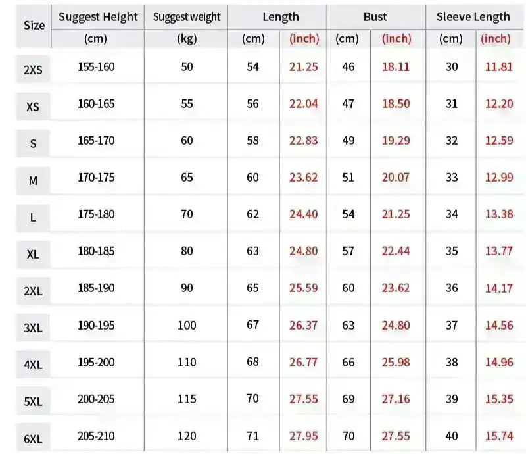Click the 100 kg weight cell
526x454 pixels.
coord(187,325)
